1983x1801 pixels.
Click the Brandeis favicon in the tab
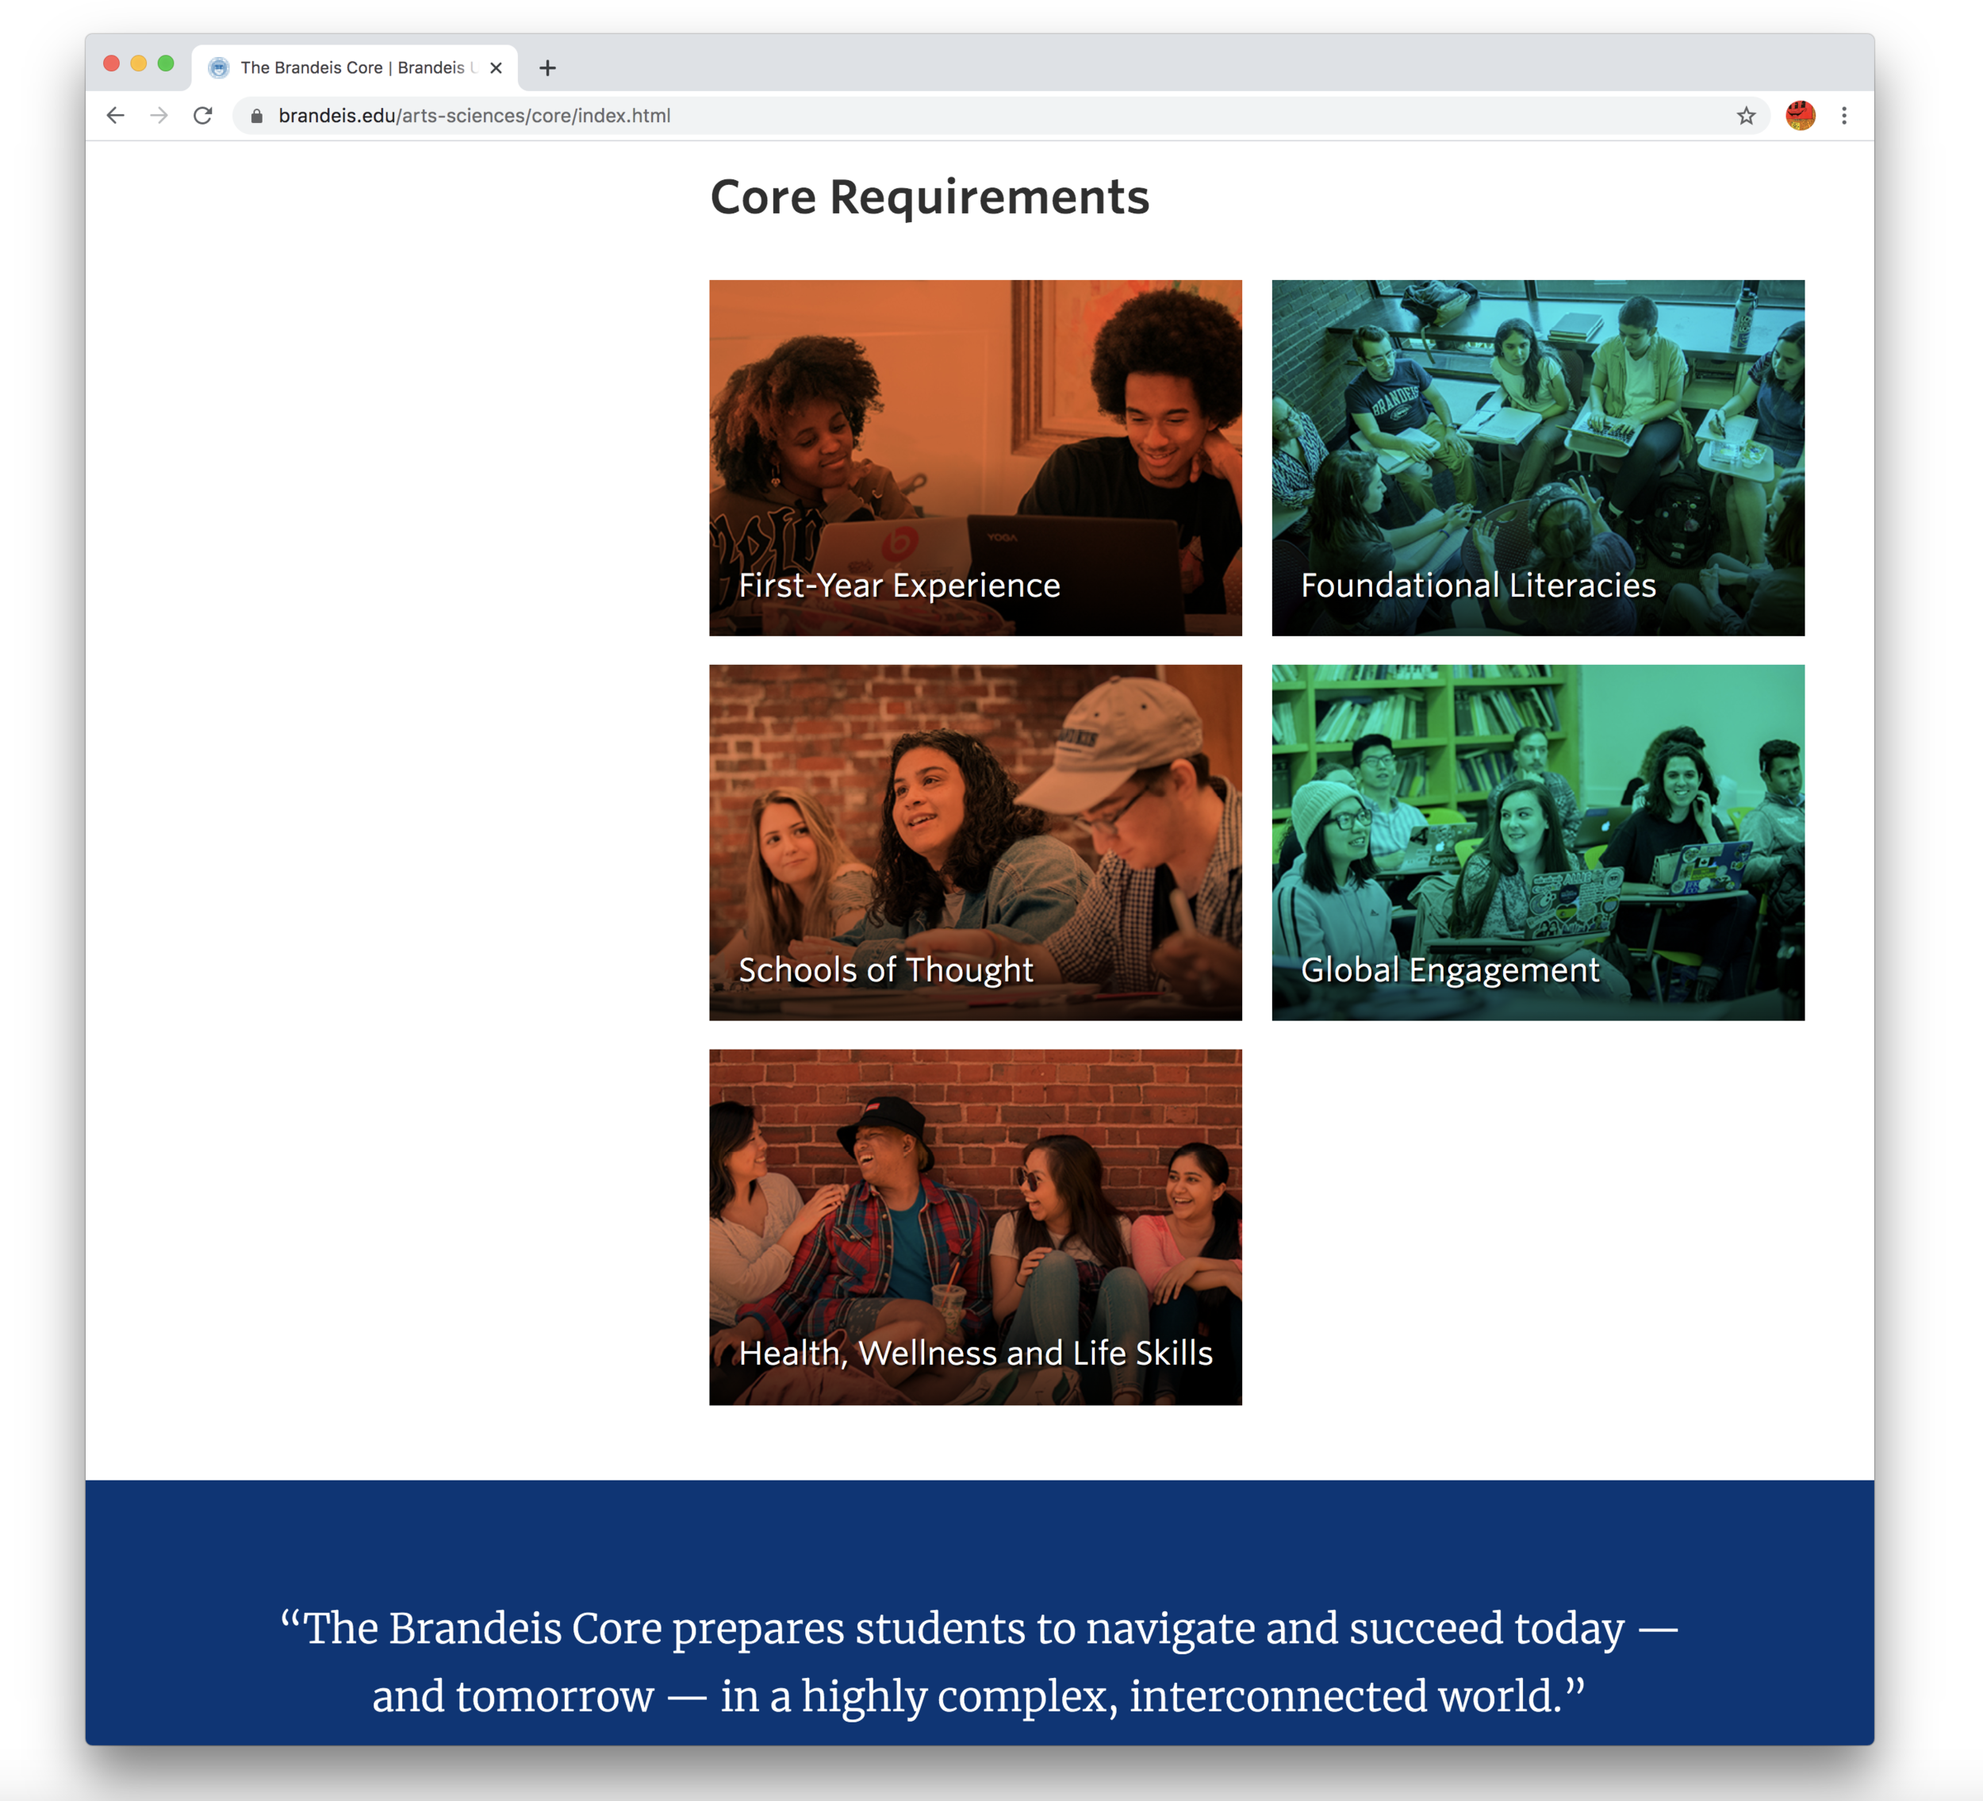point(220,68)
